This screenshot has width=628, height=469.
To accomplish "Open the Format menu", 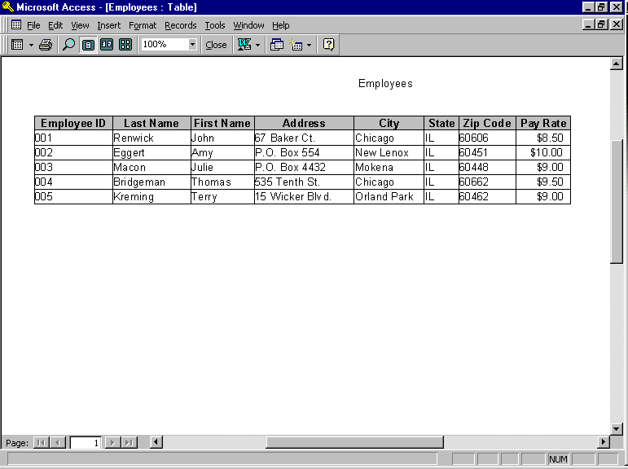I will click(x=143, y=25).
